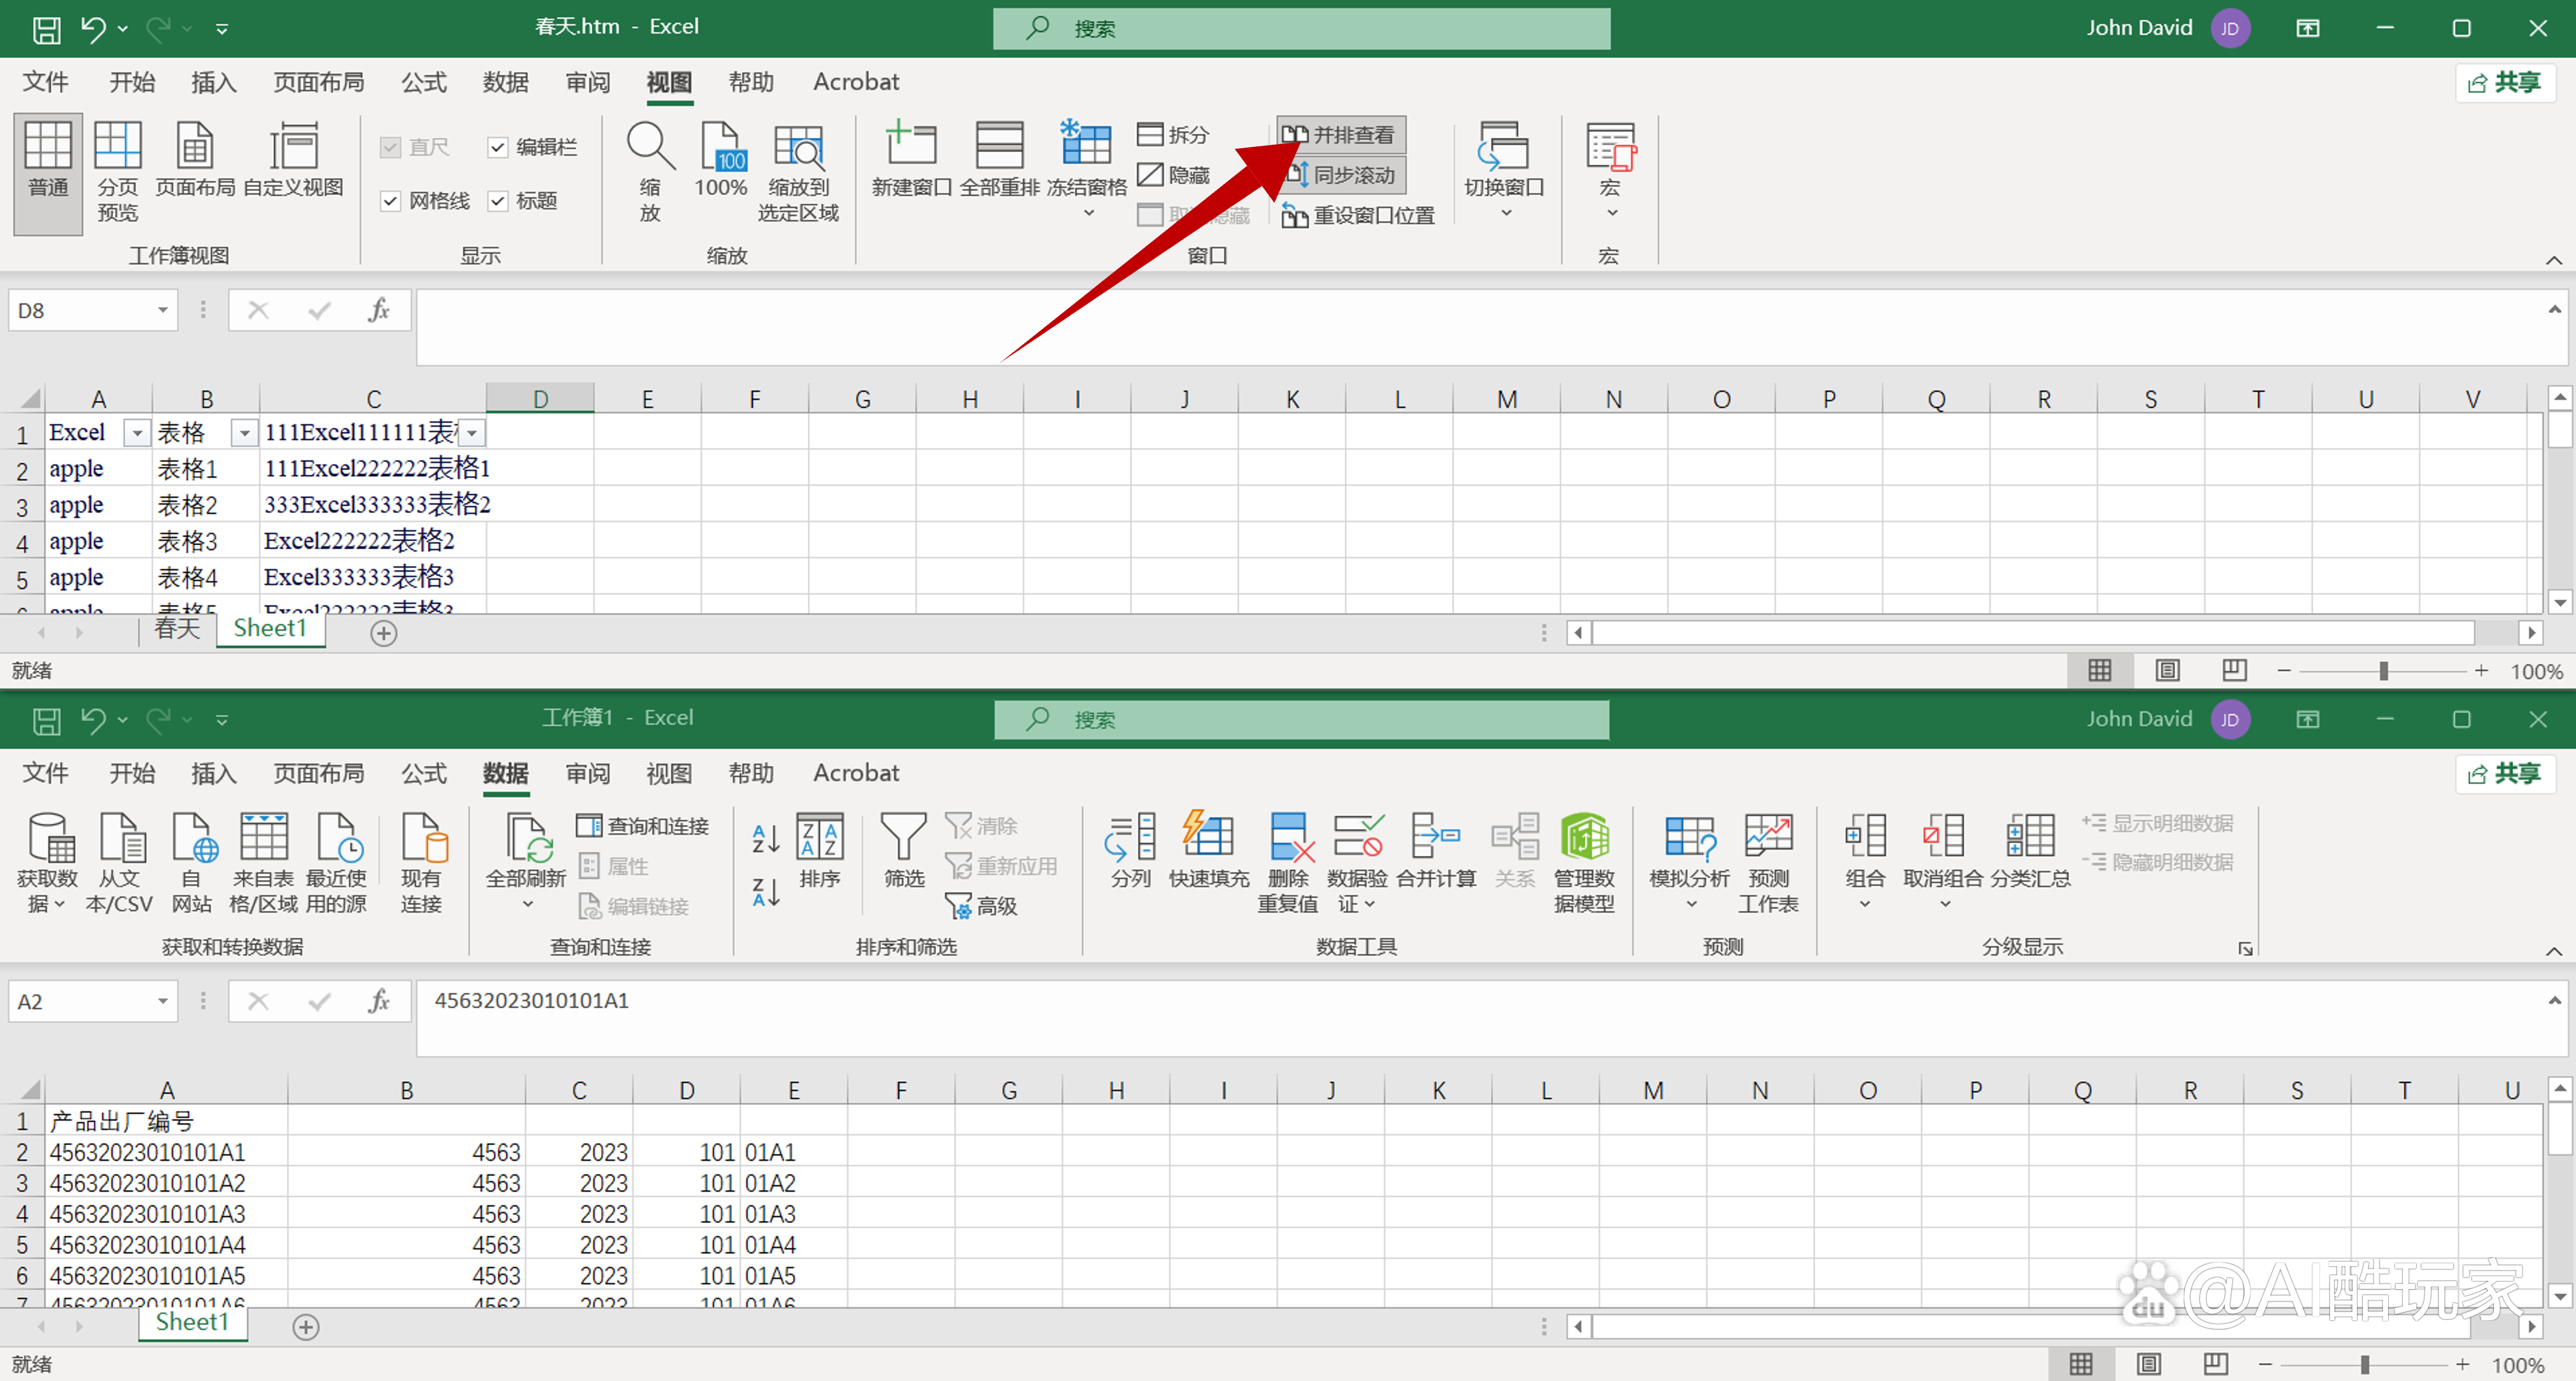Click Arrange All (全部重排) icon
Screen dimensions: 2576x1381
tap(999, 160)
